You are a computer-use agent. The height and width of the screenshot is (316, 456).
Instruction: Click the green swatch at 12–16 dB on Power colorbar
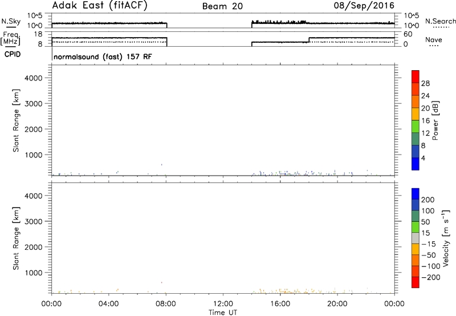coord(416,127)
